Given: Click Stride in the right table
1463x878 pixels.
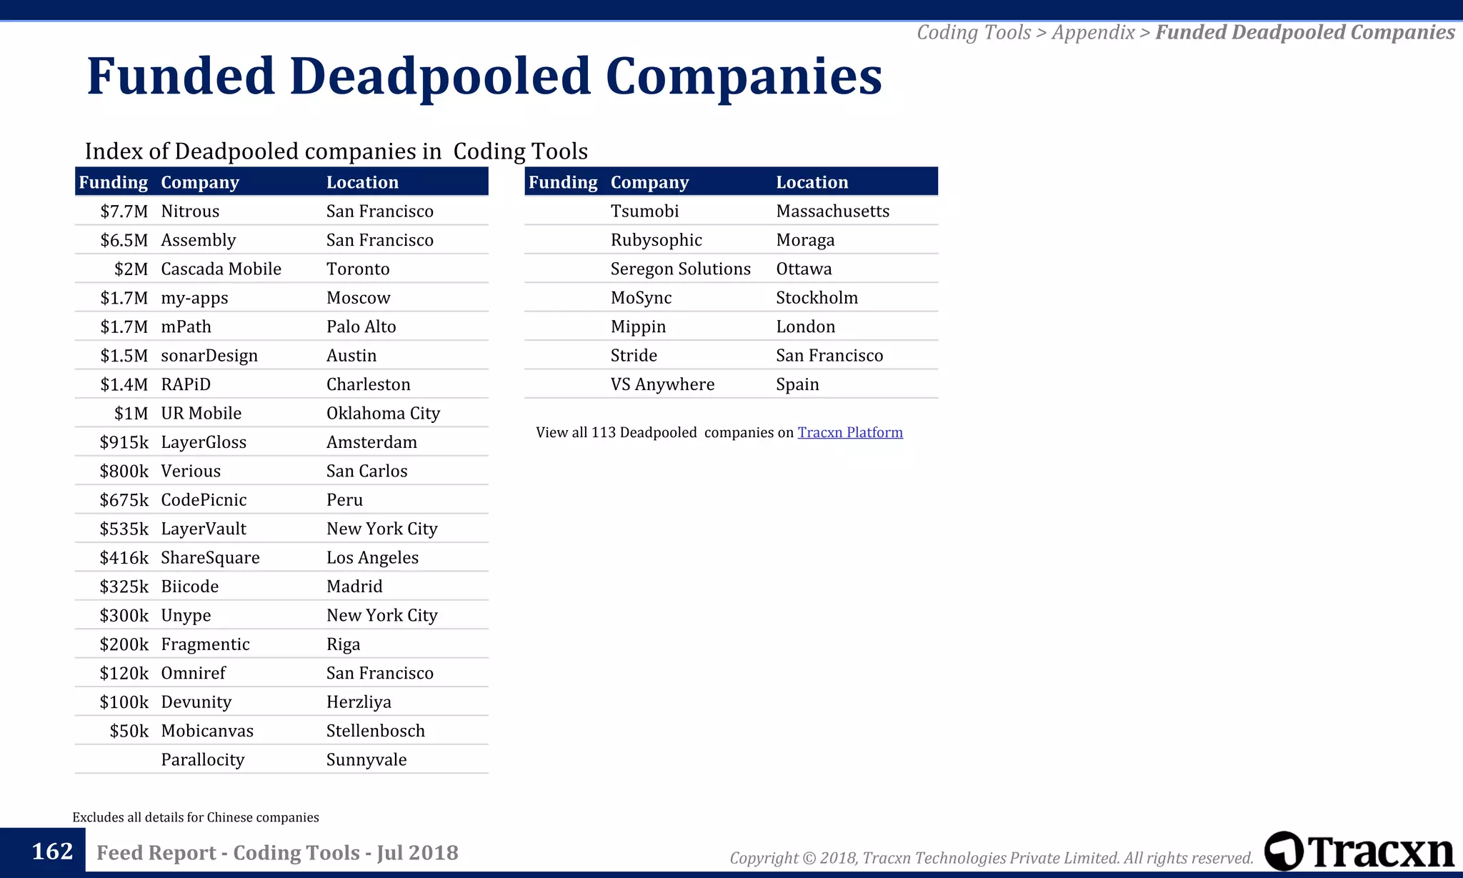Looking at the screenshot, I should (x=634, y=356).
